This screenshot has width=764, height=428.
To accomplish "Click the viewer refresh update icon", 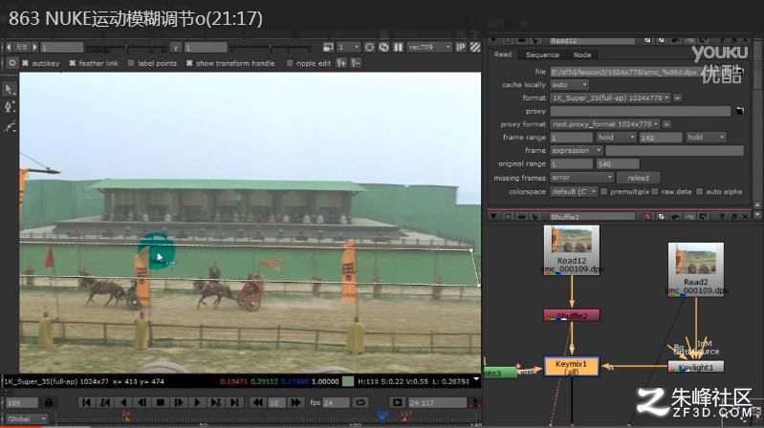I will click(384, 47).
